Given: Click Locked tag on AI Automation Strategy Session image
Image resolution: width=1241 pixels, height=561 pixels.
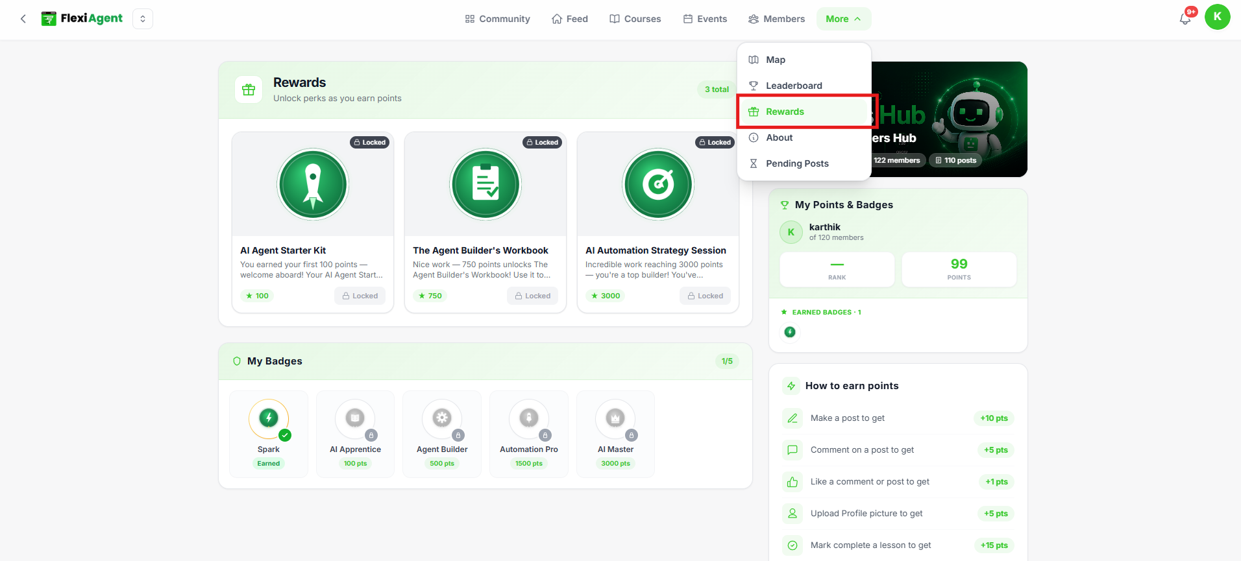Looking at the screenshot, I should click(715, 142).
